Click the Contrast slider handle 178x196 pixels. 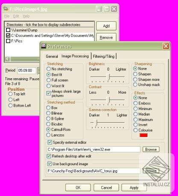[109, 100]
